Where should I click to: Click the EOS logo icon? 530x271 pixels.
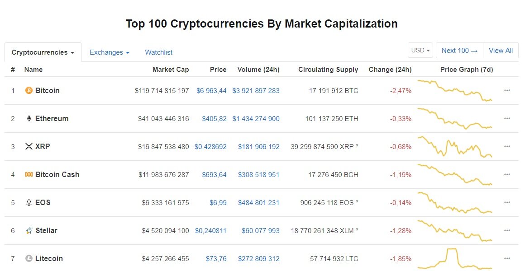[x=29, y=203]
